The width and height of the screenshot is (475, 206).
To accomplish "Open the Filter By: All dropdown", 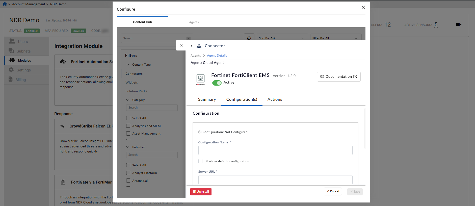I will pyautogui.click(x=336, y=38).
